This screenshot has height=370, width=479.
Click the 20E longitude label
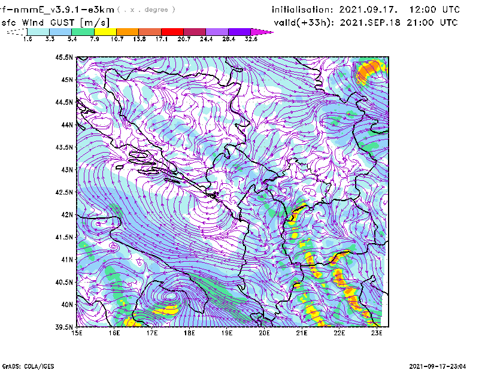pyautogui.click(x=264, y=333)
